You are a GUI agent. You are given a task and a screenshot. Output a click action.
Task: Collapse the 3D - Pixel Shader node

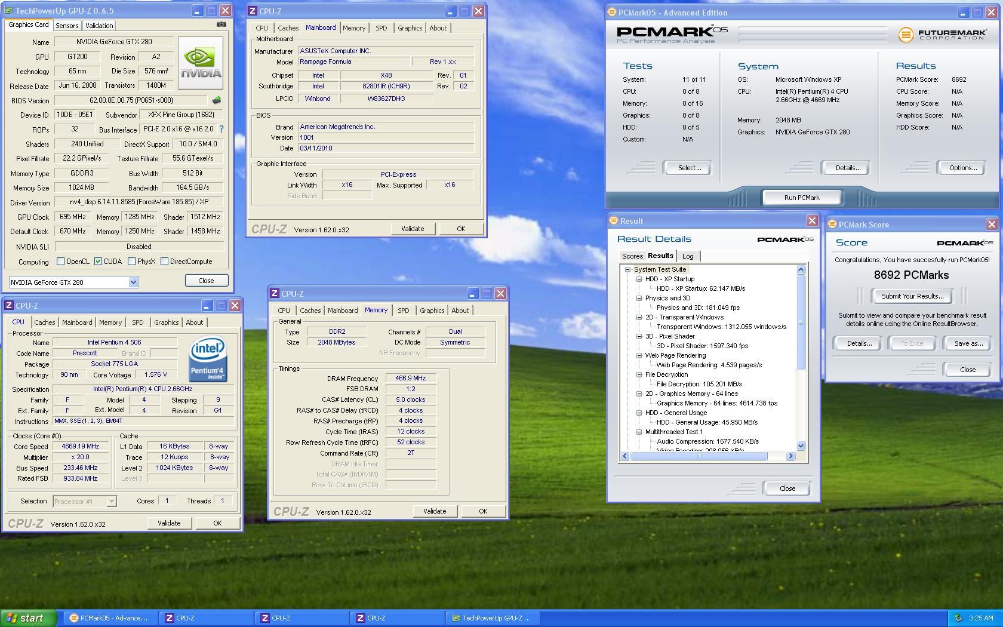click(x=639, y=337)
